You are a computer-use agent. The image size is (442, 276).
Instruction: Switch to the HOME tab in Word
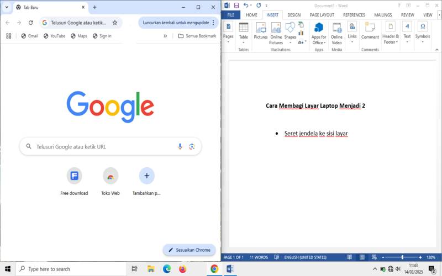(251, 15)
